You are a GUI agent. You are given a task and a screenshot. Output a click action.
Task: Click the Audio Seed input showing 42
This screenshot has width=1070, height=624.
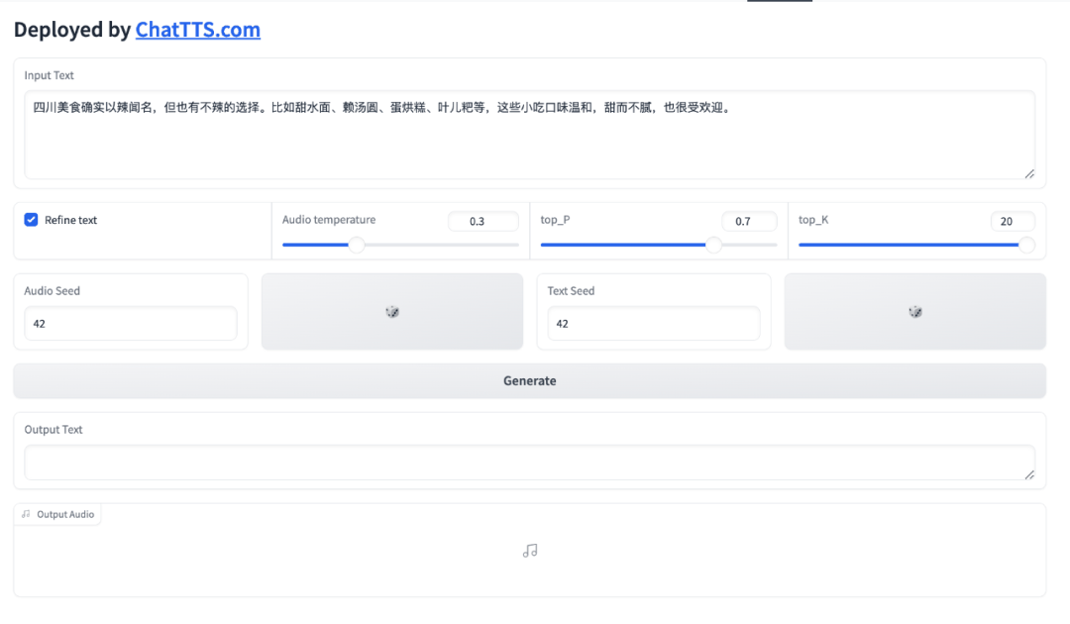[130, 323]
